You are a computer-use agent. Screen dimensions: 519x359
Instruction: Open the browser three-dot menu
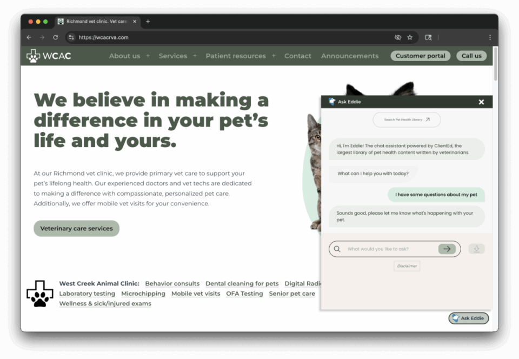490,37
